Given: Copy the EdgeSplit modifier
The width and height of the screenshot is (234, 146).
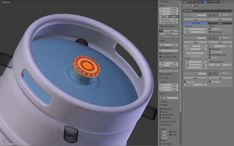Looking at the screenshot, I should (220, 78).
